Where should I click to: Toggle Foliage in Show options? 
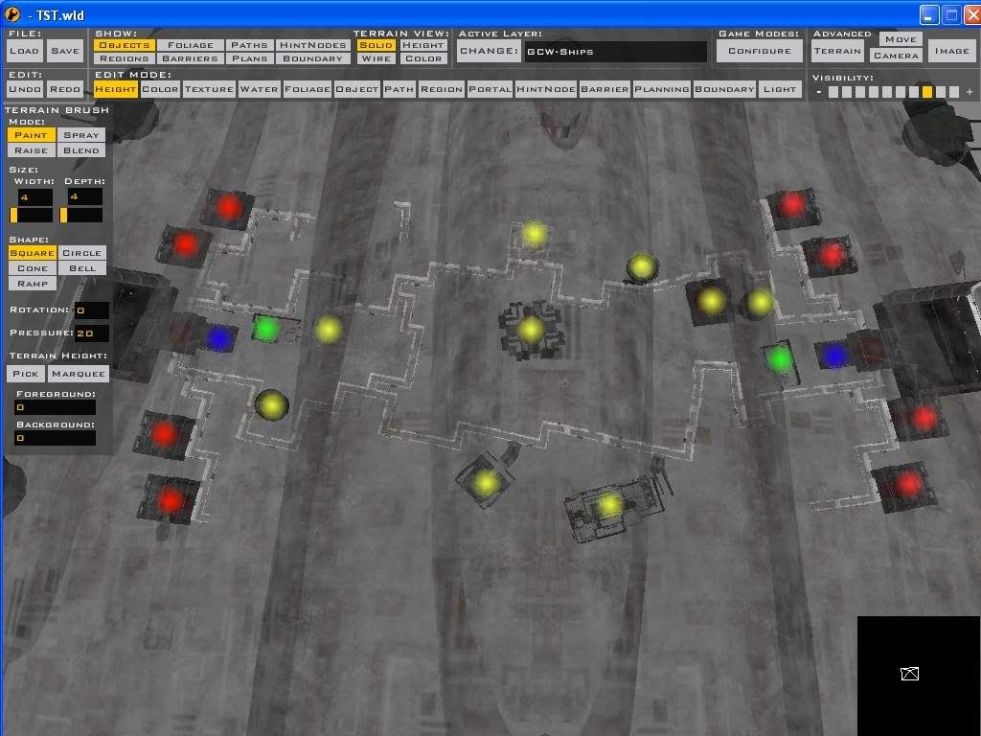(191, 45)
